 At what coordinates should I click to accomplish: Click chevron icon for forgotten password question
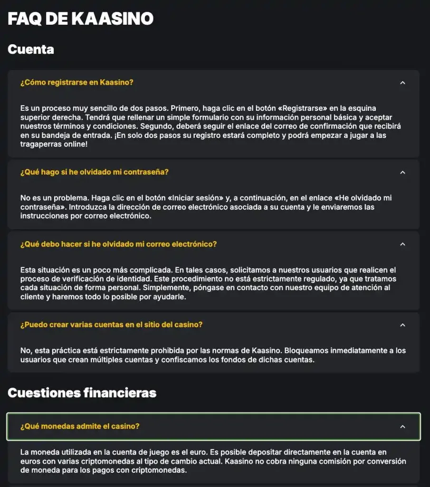click(402, 172)
